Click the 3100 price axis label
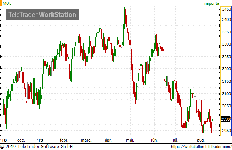 tap(226, 94)
